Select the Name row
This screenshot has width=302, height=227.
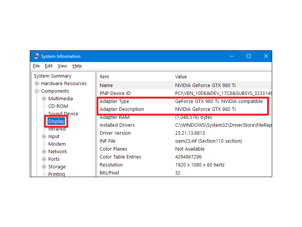pos(185,86)
